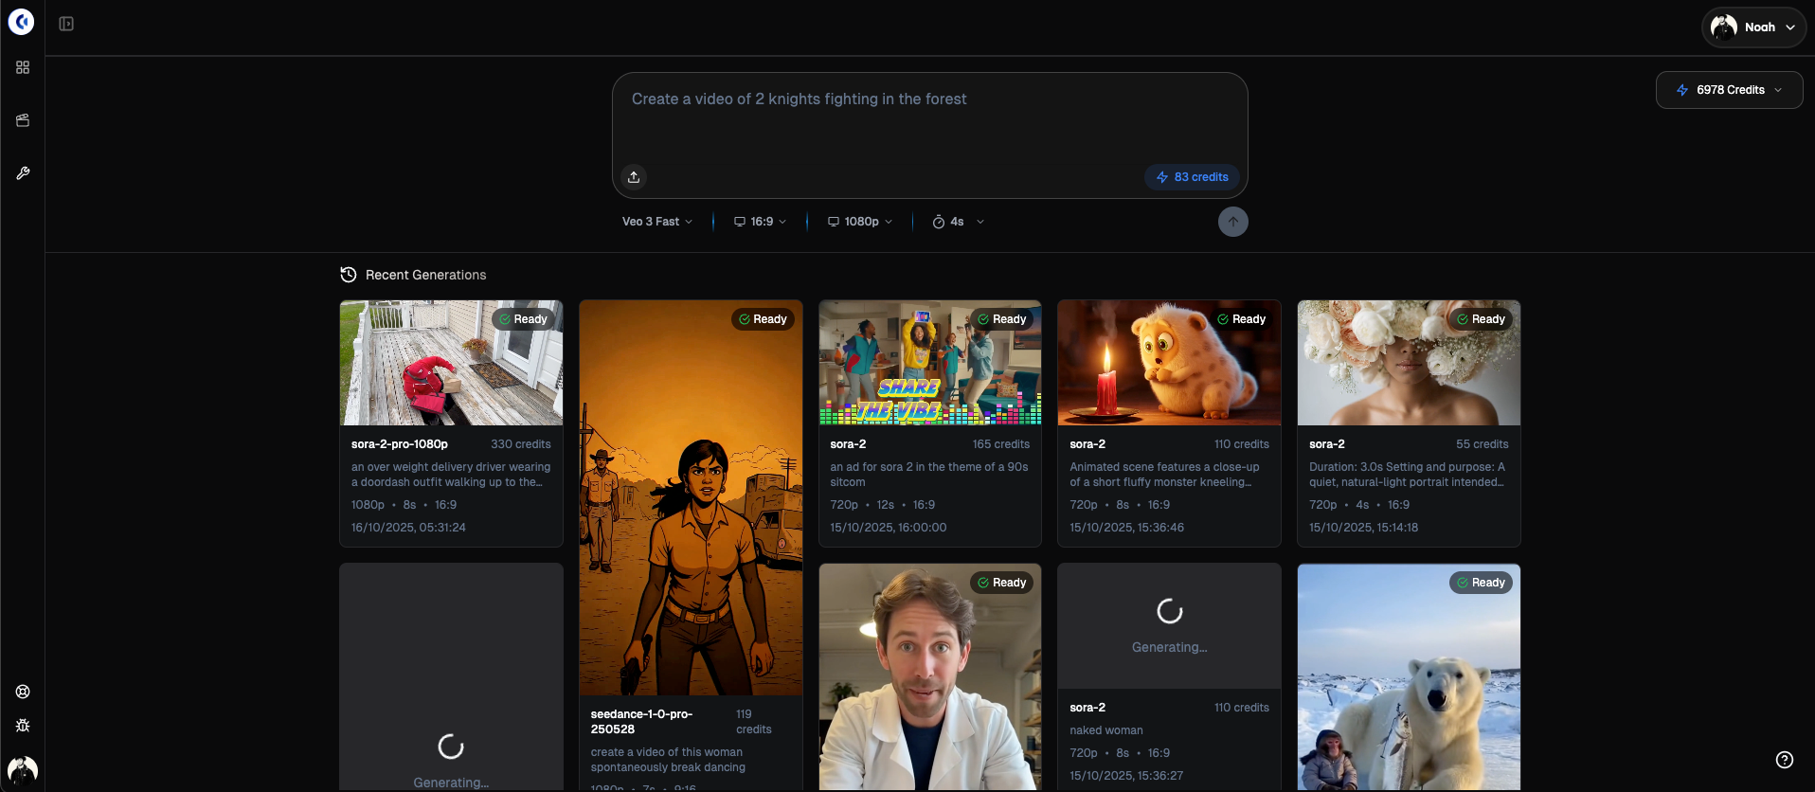The width and height of the screenshot is (1815, 792).
Task: Click the Ready badge on polar bear card
Action: (1481, 583)
